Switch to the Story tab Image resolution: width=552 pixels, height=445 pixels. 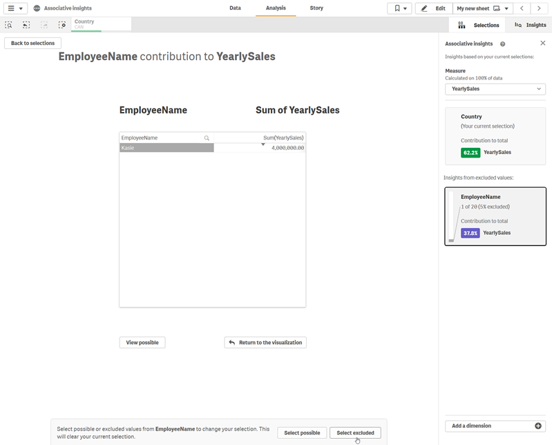(x=316, y=8)
